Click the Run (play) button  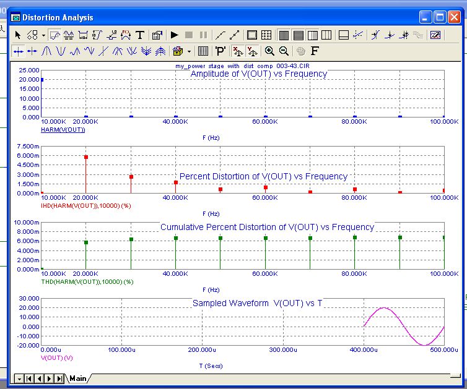175,35
